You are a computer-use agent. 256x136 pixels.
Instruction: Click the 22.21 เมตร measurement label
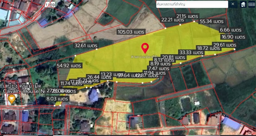[x=172, y=20]
